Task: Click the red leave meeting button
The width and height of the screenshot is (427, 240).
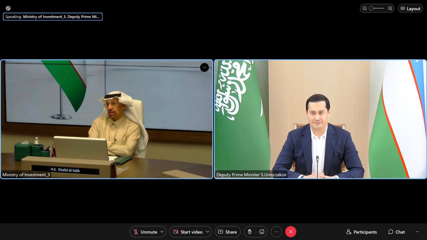Action: click(x=291, y=232)
